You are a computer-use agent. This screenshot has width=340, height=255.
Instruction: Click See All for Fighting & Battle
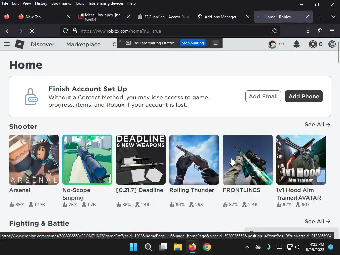point(317,221)
